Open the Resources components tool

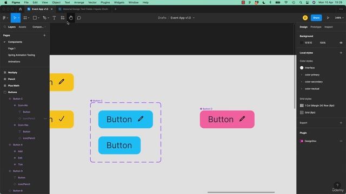[63, 18]
